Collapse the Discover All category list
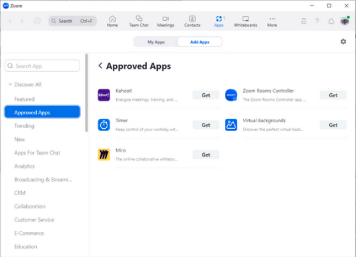Image resolution: width=356 pixels, height=257 pixels. tap(10, 84)
